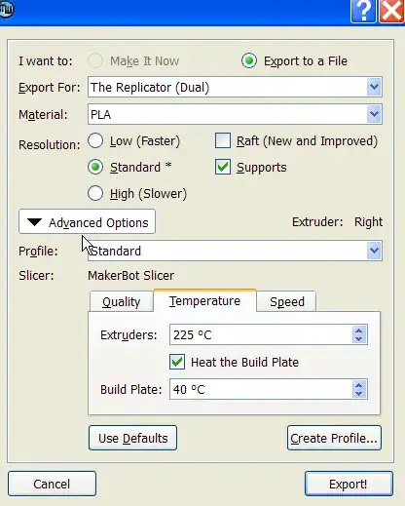Close the dialog with the red X
This screenshot has height=506, width=405.
[x=391, y=11]
